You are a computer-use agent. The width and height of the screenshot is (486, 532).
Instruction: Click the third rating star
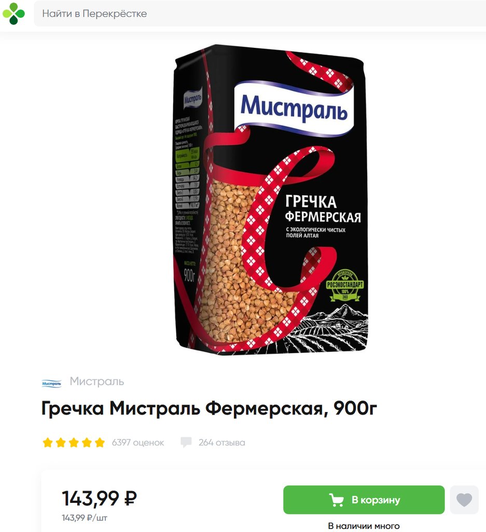(74, 443)
